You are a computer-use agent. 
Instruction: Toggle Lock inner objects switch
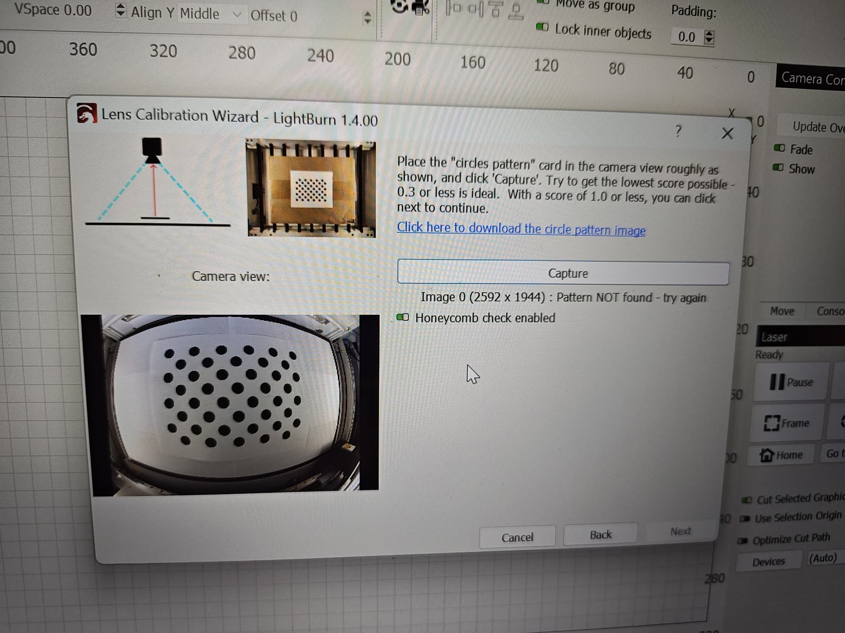coord(542,27)
